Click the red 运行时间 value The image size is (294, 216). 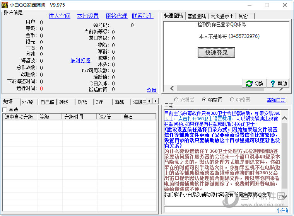(x=41, y=88)
